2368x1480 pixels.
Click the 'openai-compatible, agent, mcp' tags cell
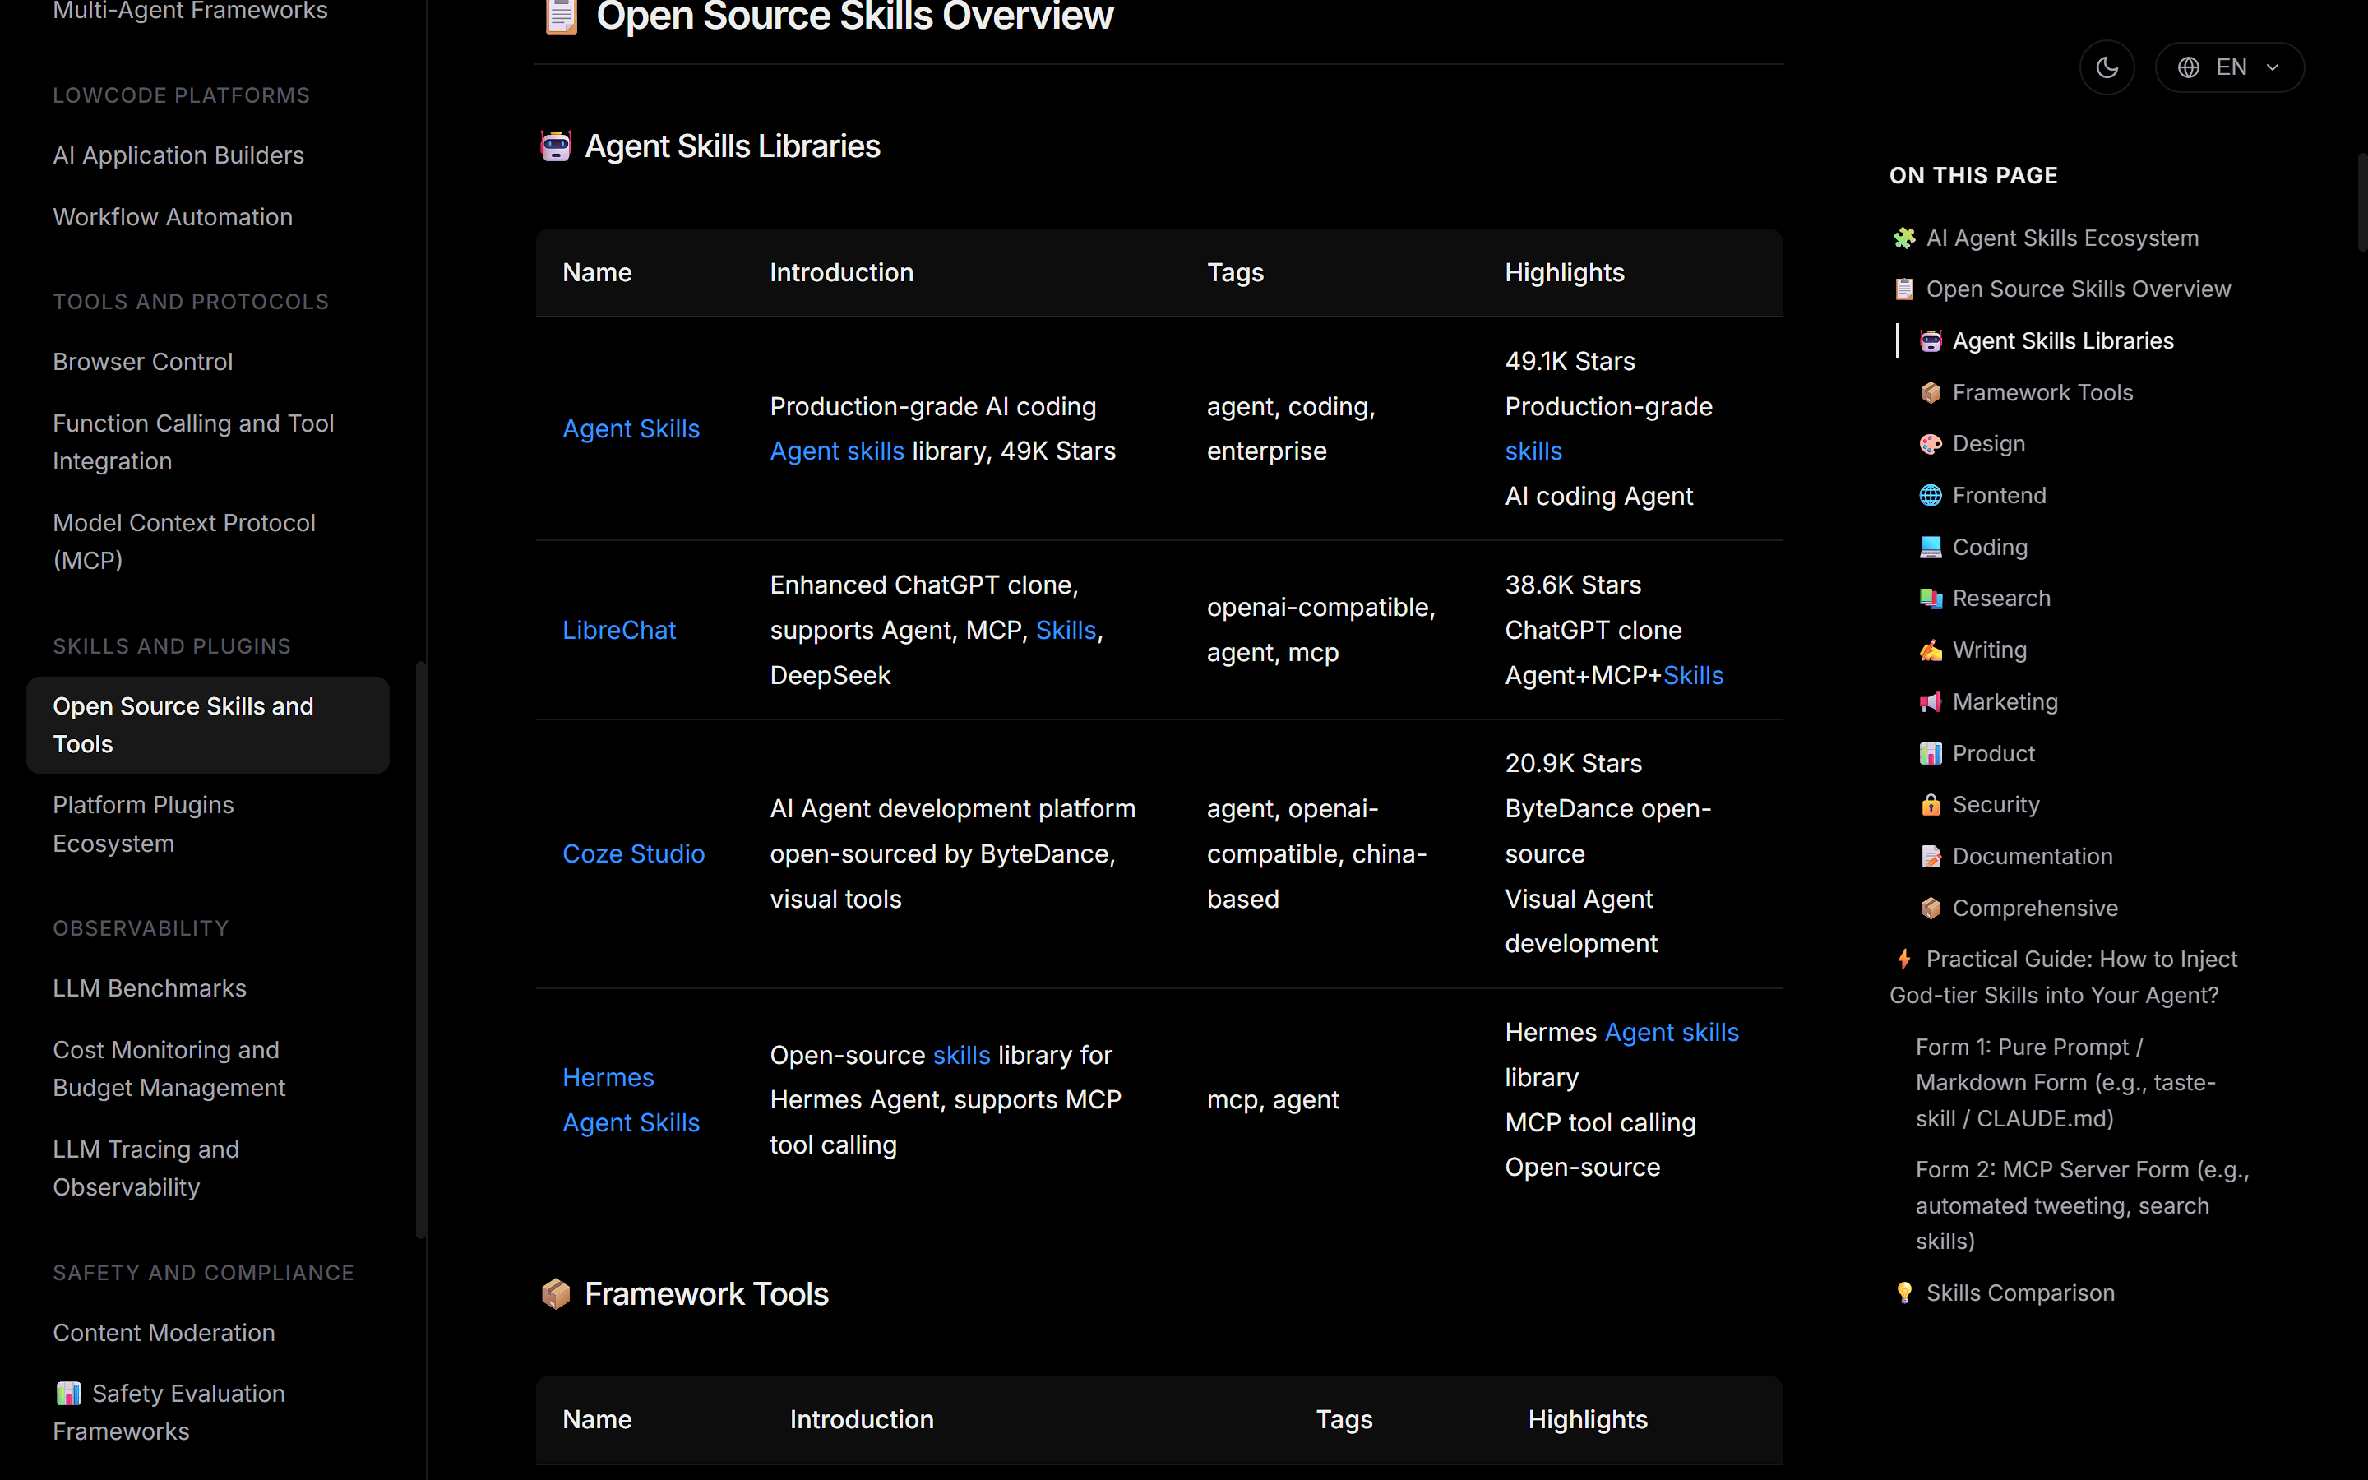(x=1321, y=631)
